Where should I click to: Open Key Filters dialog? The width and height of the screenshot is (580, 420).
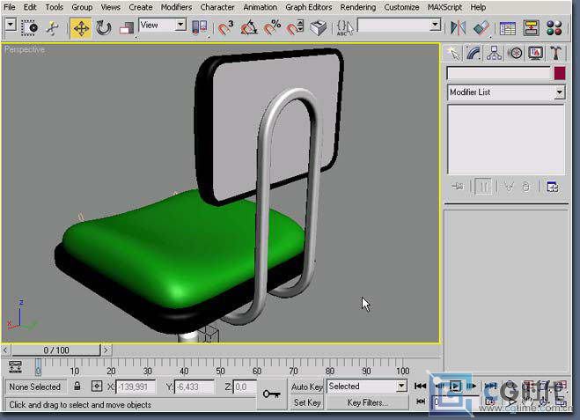367,402
